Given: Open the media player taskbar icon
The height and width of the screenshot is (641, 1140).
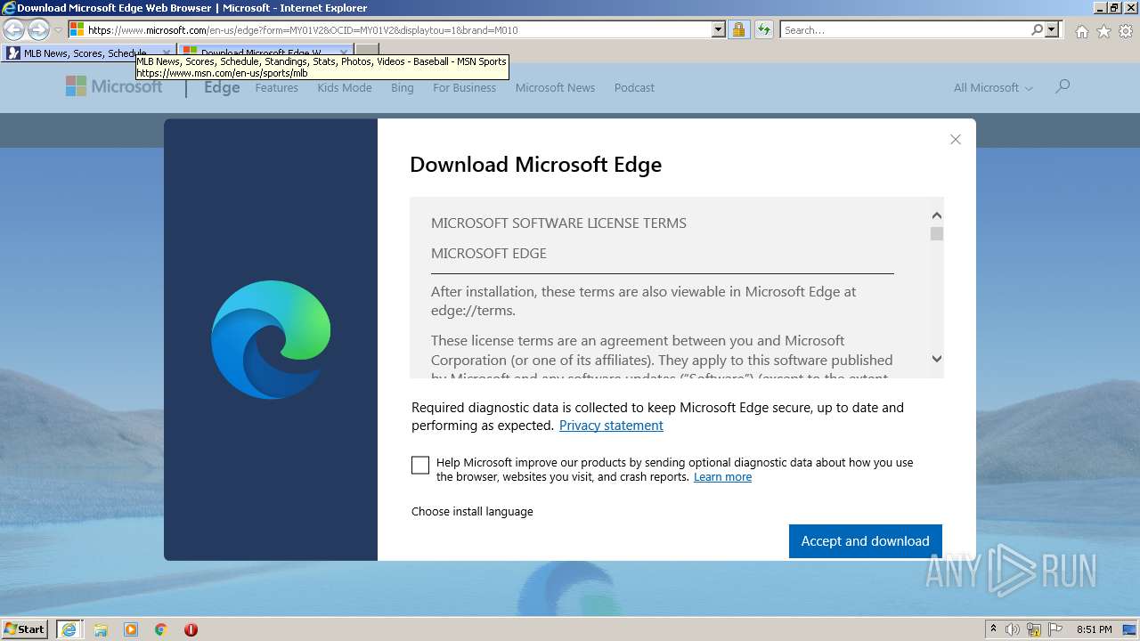Looking at the screenshot, I should click(x=131, y=629).
